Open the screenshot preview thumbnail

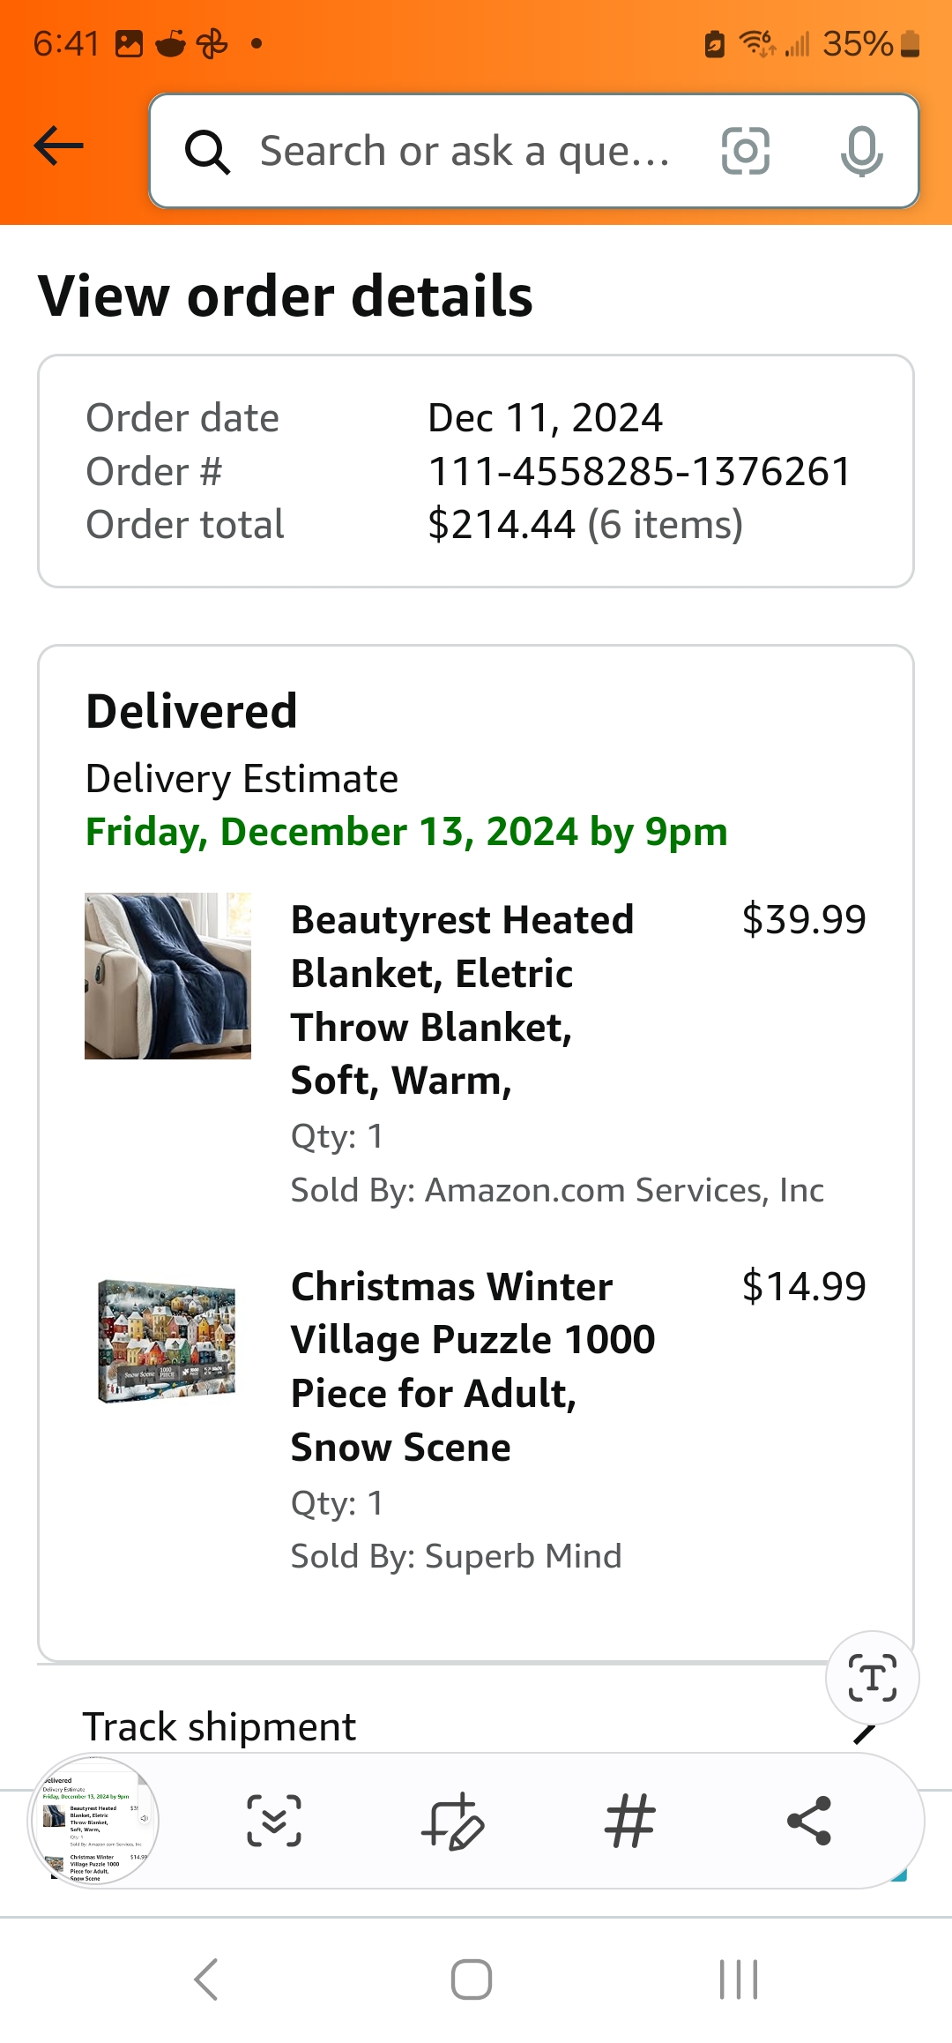[94, 1821]
